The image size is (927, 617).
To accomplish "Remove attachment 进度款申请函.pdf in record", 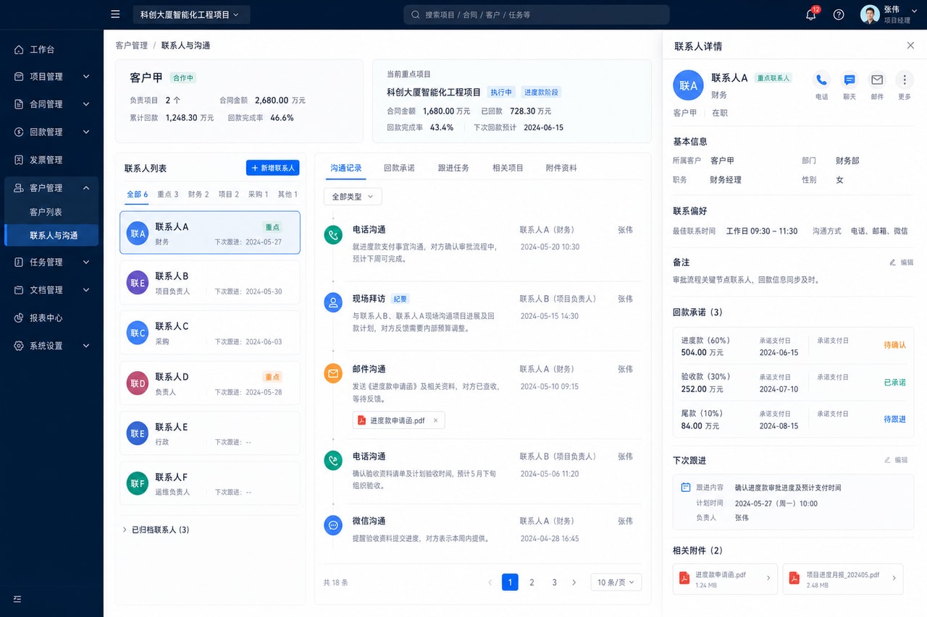I will tap(435, 420).
